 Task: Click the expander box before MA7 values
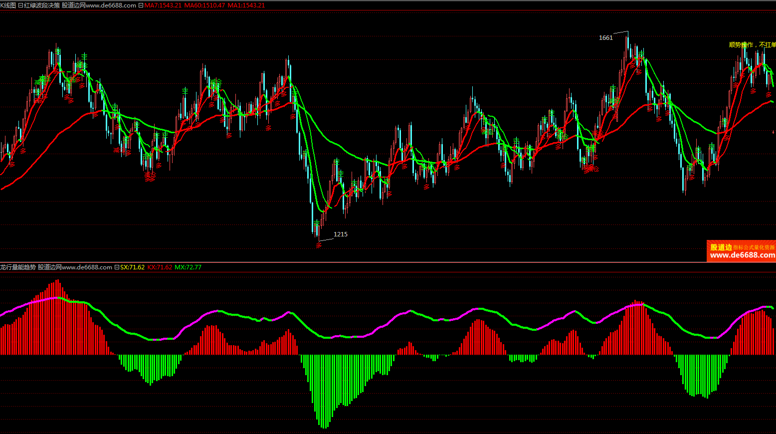coord(141,5)
